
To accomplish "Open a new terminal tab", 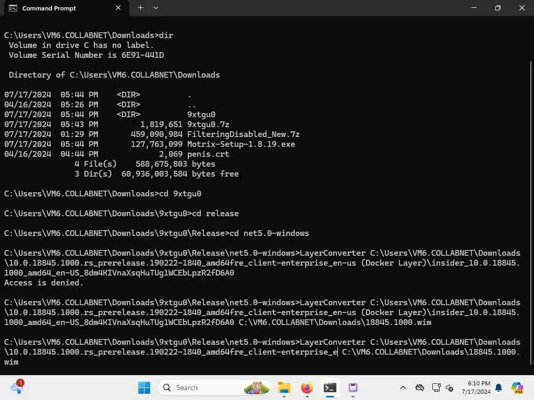I will [x=140, y=8].
